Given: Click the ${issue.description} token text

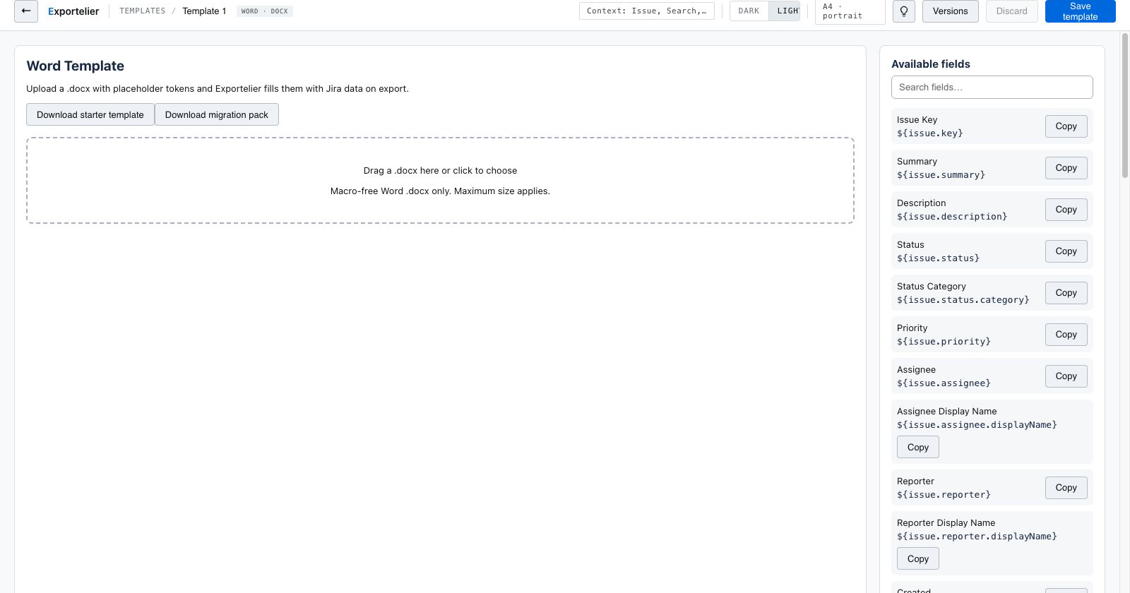Looking at the screenshot, I should coord(952,217).
